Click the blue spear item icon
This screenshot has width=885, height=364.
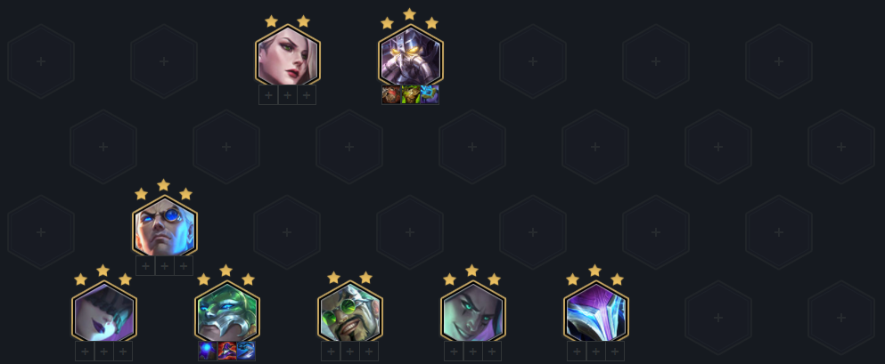[x=246, y=351]
